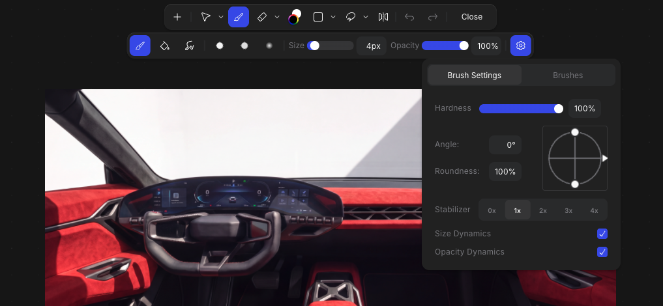Image resolution: width=663 pixels, height=306 pixels.
Task: Expand dropdown next to Eraser tool
Action: [277, 17]
